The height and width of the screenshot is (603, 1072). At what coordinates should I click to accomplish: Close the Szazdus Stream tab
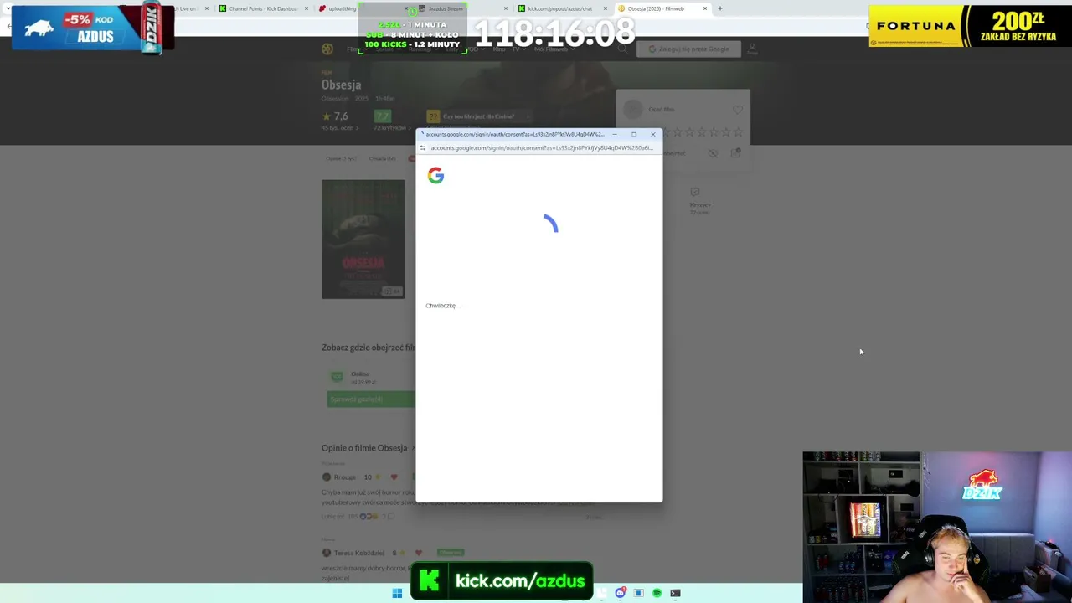505,8
